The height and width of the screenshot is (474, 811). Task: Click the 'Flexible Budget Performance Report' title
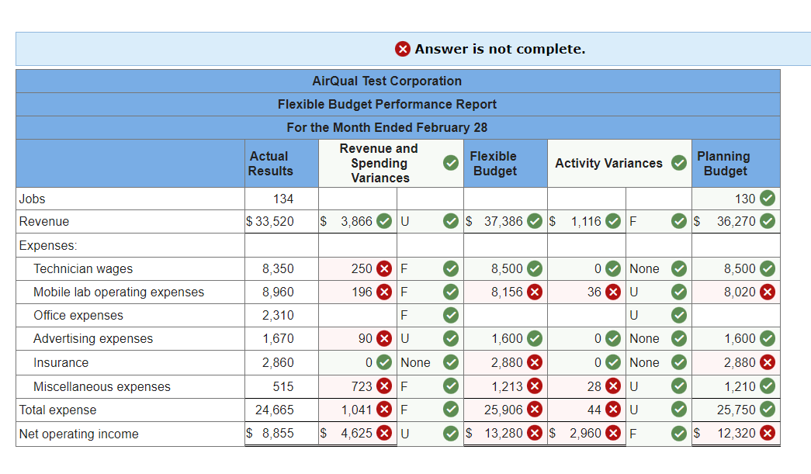pos(387,105)
